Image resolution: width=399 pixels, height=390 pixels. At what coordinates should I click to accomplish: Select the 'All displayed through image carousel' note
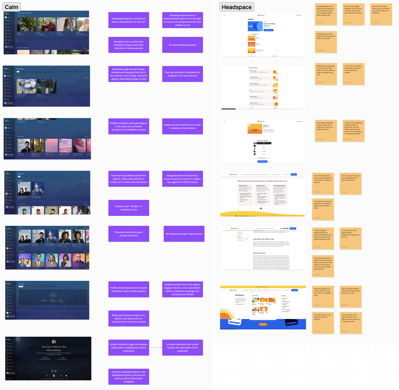point(184,234)
